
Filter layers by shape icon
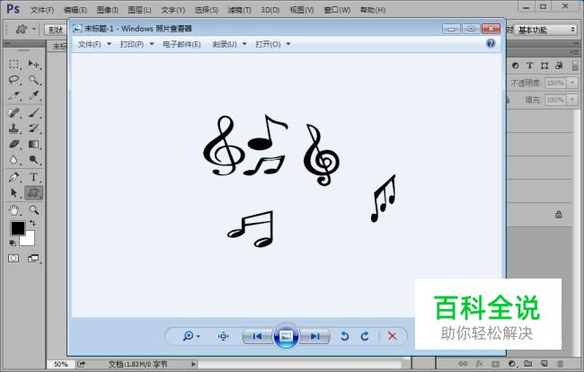tap(544, 66)
